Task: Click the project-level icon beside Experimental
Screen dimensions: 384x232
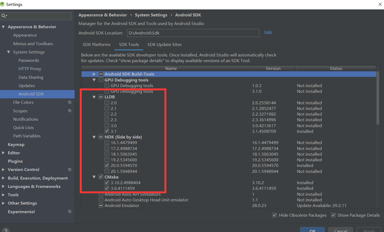Action: [70, 212]
